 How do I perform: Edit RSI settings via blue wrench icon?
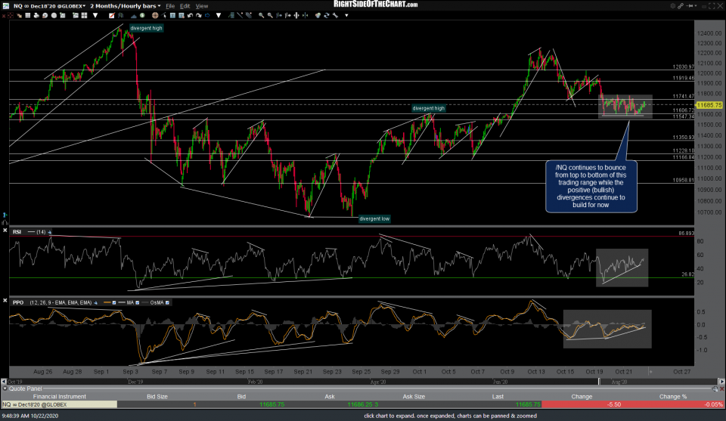[50, 232]
